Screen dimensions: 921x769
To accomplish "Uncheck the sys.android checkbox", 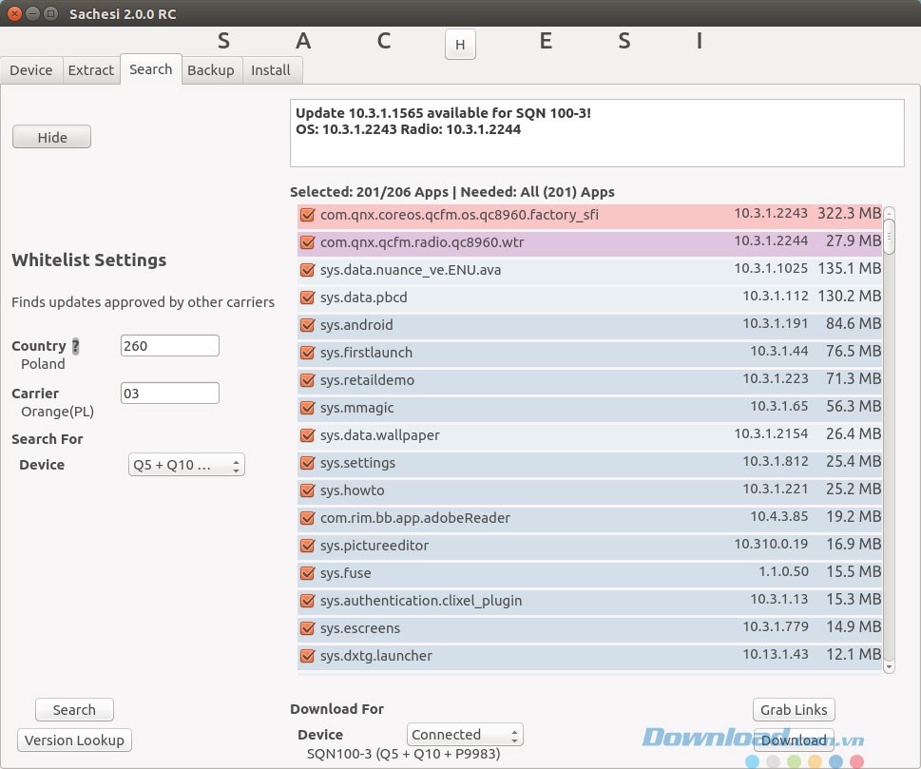I will (x=307, y=325).
